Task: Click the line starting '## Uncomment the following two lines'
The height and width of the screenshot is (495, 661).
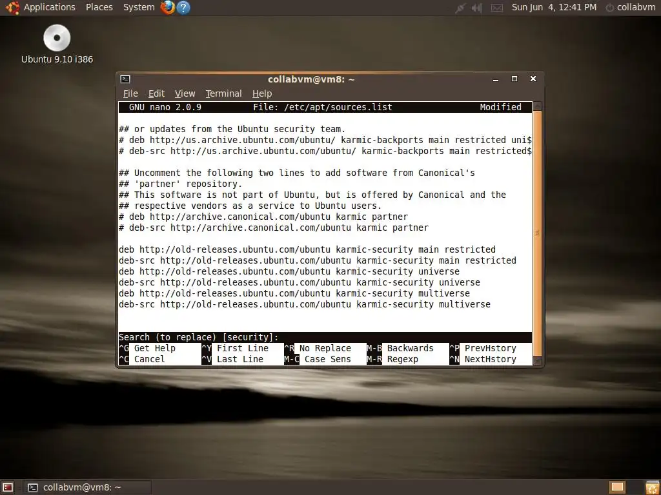Action: pos(296,173)
